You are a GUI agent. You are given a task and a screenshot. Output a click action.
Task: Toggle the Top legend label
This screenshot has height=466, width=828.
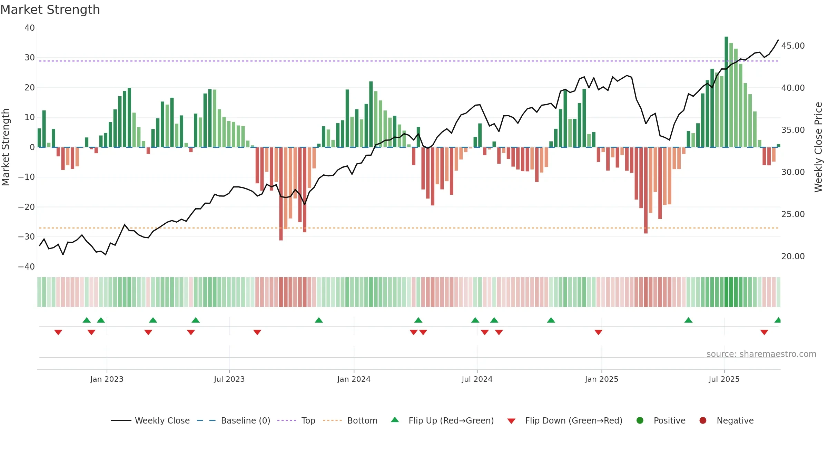point(308,420)
